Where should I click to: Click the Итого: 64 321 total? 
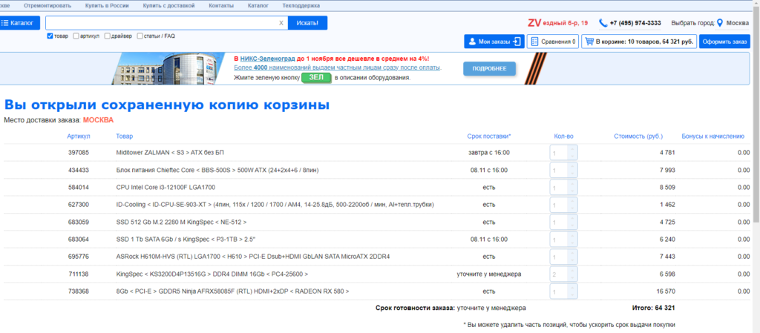(x=653, y=308)
